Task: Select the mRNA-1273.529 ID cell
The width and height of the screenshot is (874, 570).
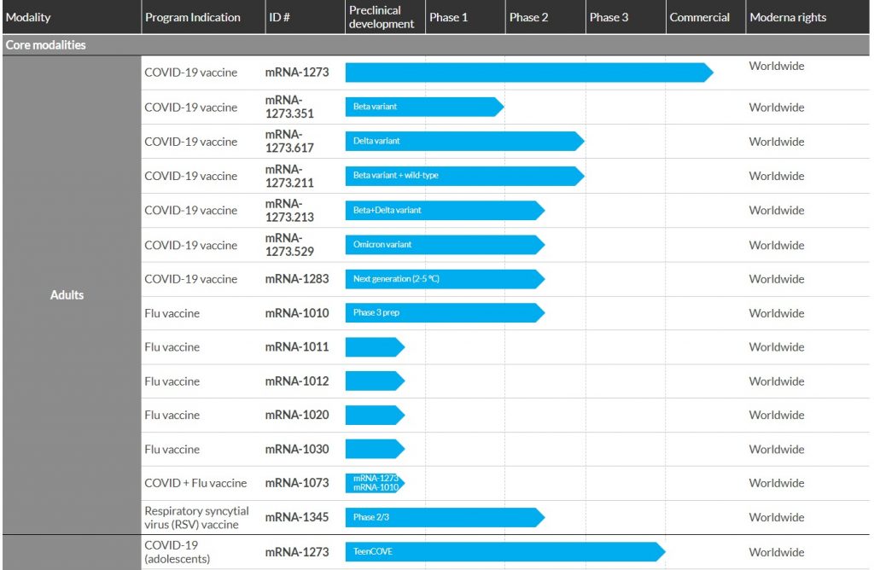Action: coord(289,245)
